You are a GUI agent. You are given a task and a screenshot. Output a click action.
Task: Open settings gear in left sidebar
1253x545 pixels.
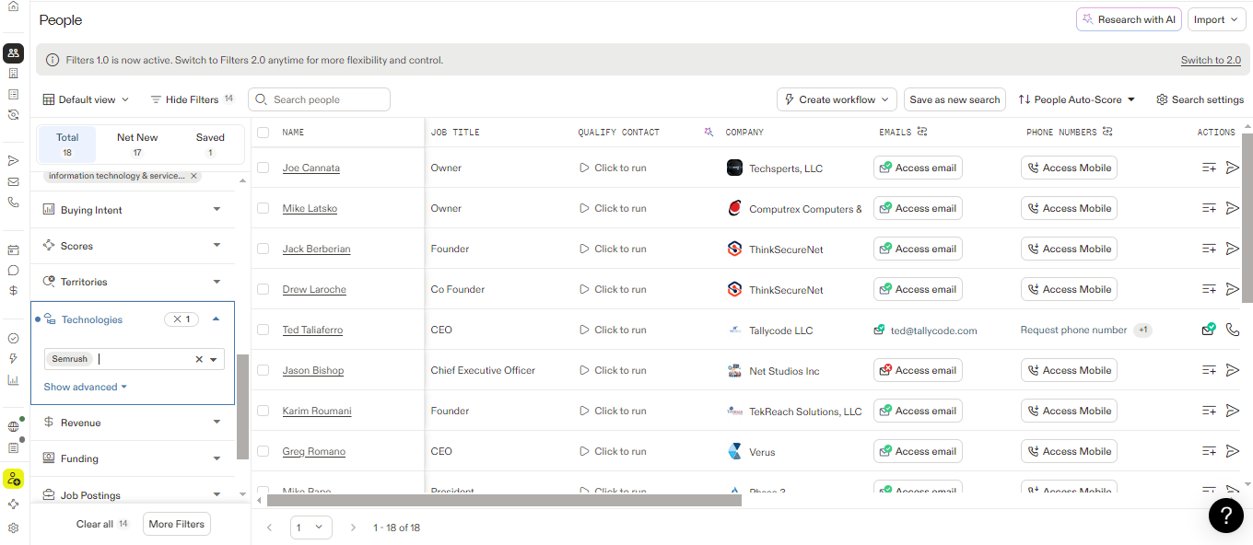13,528
